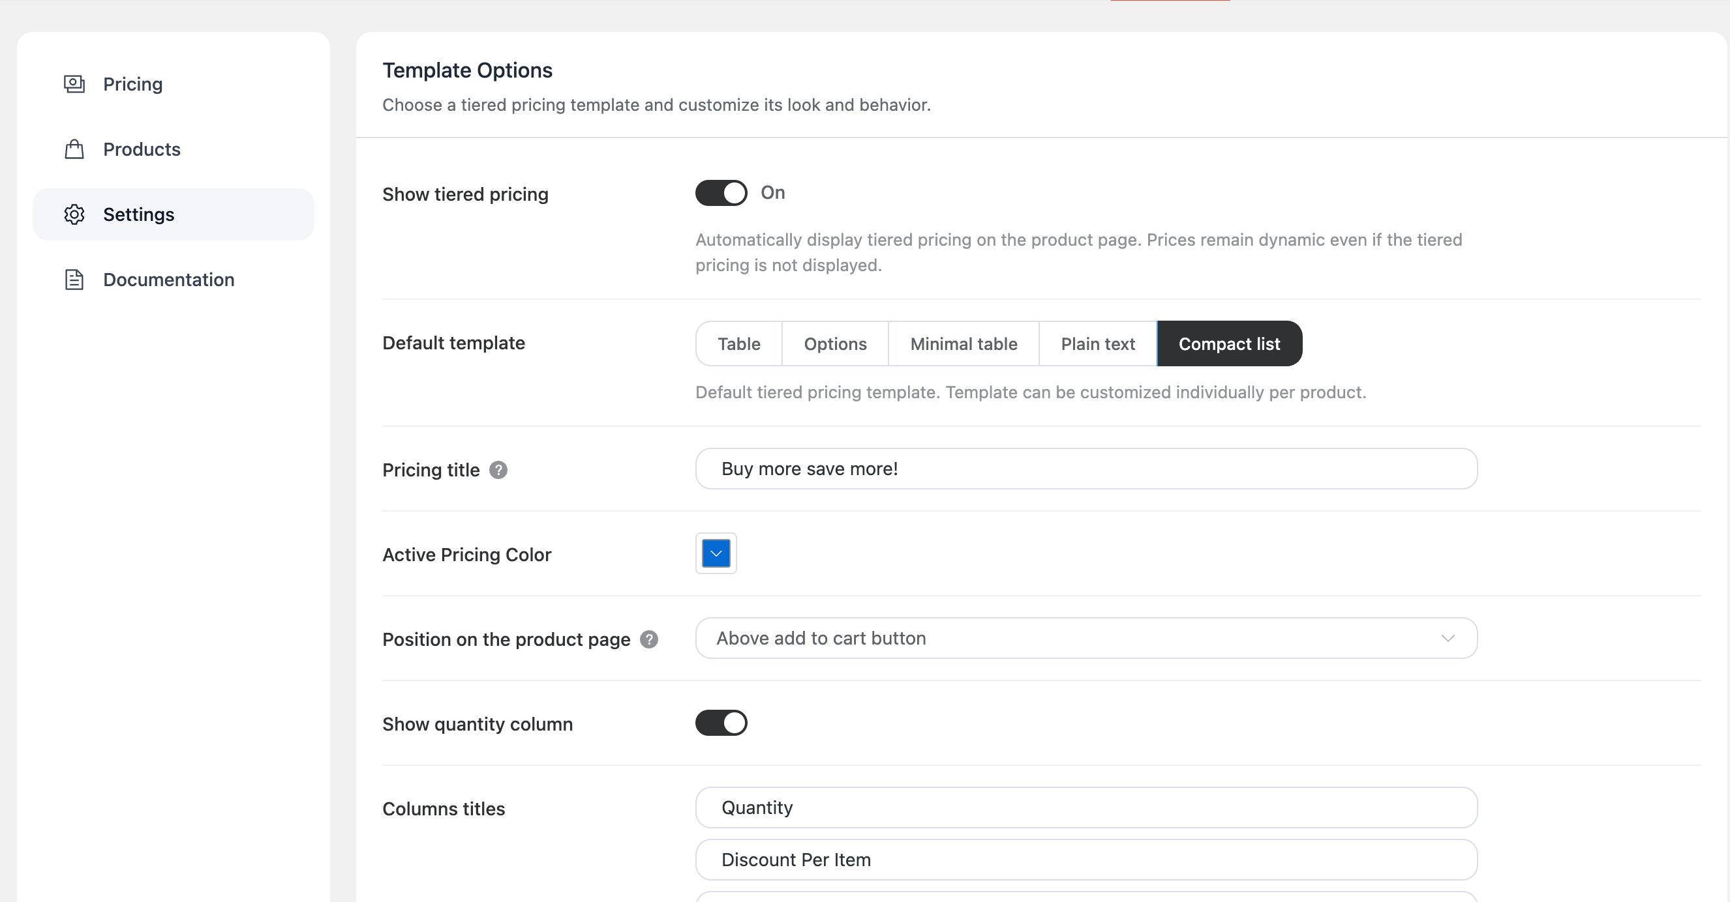This screenshot has width=1730, height=902.
Task: Click the chevron inside Active Pricing Color swatch
Action: click(715, 553)
